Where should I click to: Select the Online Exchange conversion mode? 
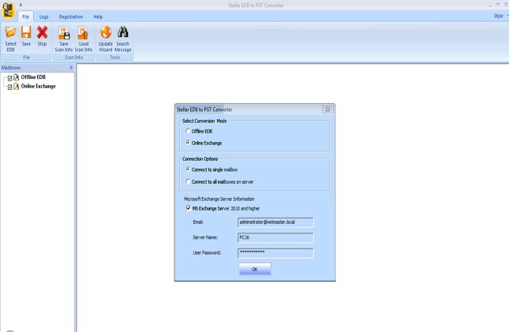[188, 143]
